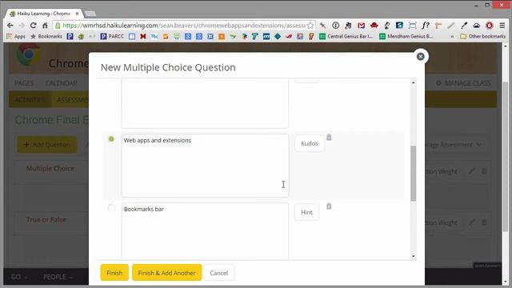512x288 pixels.
Task: Click the page scrollbar down arrow
Action: (x=506, y=281)
